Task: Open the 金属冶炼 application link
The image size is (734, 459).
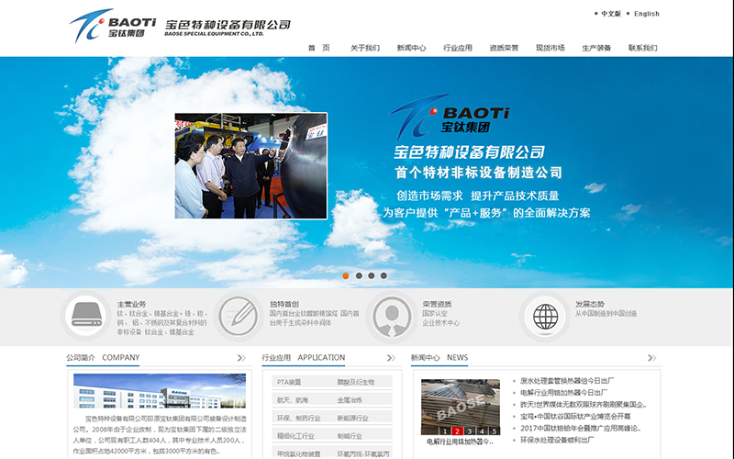Action: (x=350, y=400)
